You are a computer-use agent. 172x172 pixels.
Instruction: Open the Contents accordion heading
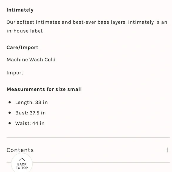click(x=20, y=150)
